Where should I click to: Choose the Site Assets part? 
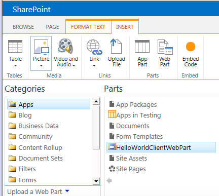131,159
